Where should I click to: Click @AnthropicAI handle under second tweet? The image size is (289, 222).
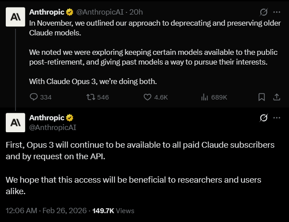pyautogui.click(x=52, y=127)
